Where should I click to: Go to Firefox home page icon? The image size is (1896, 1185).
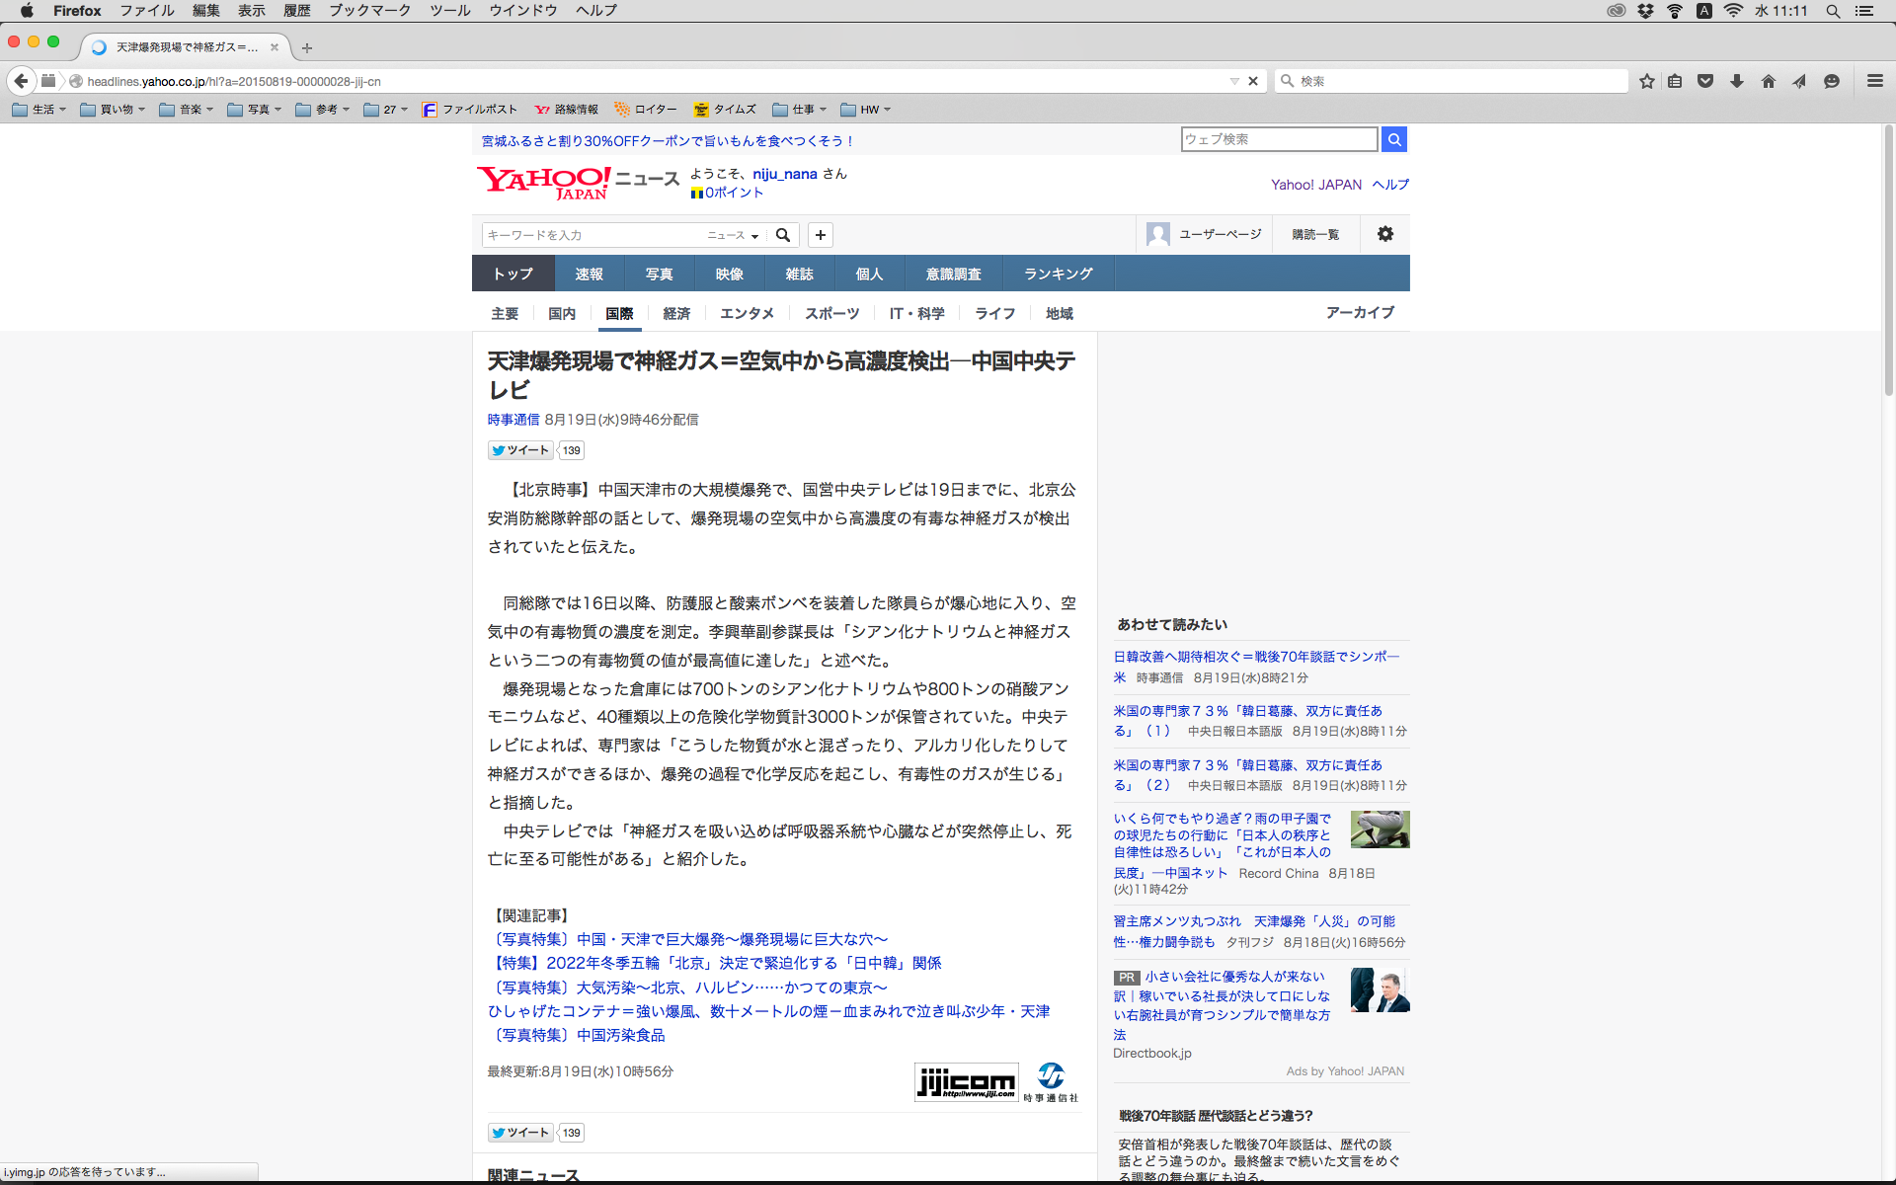[x=1768, y=81]
